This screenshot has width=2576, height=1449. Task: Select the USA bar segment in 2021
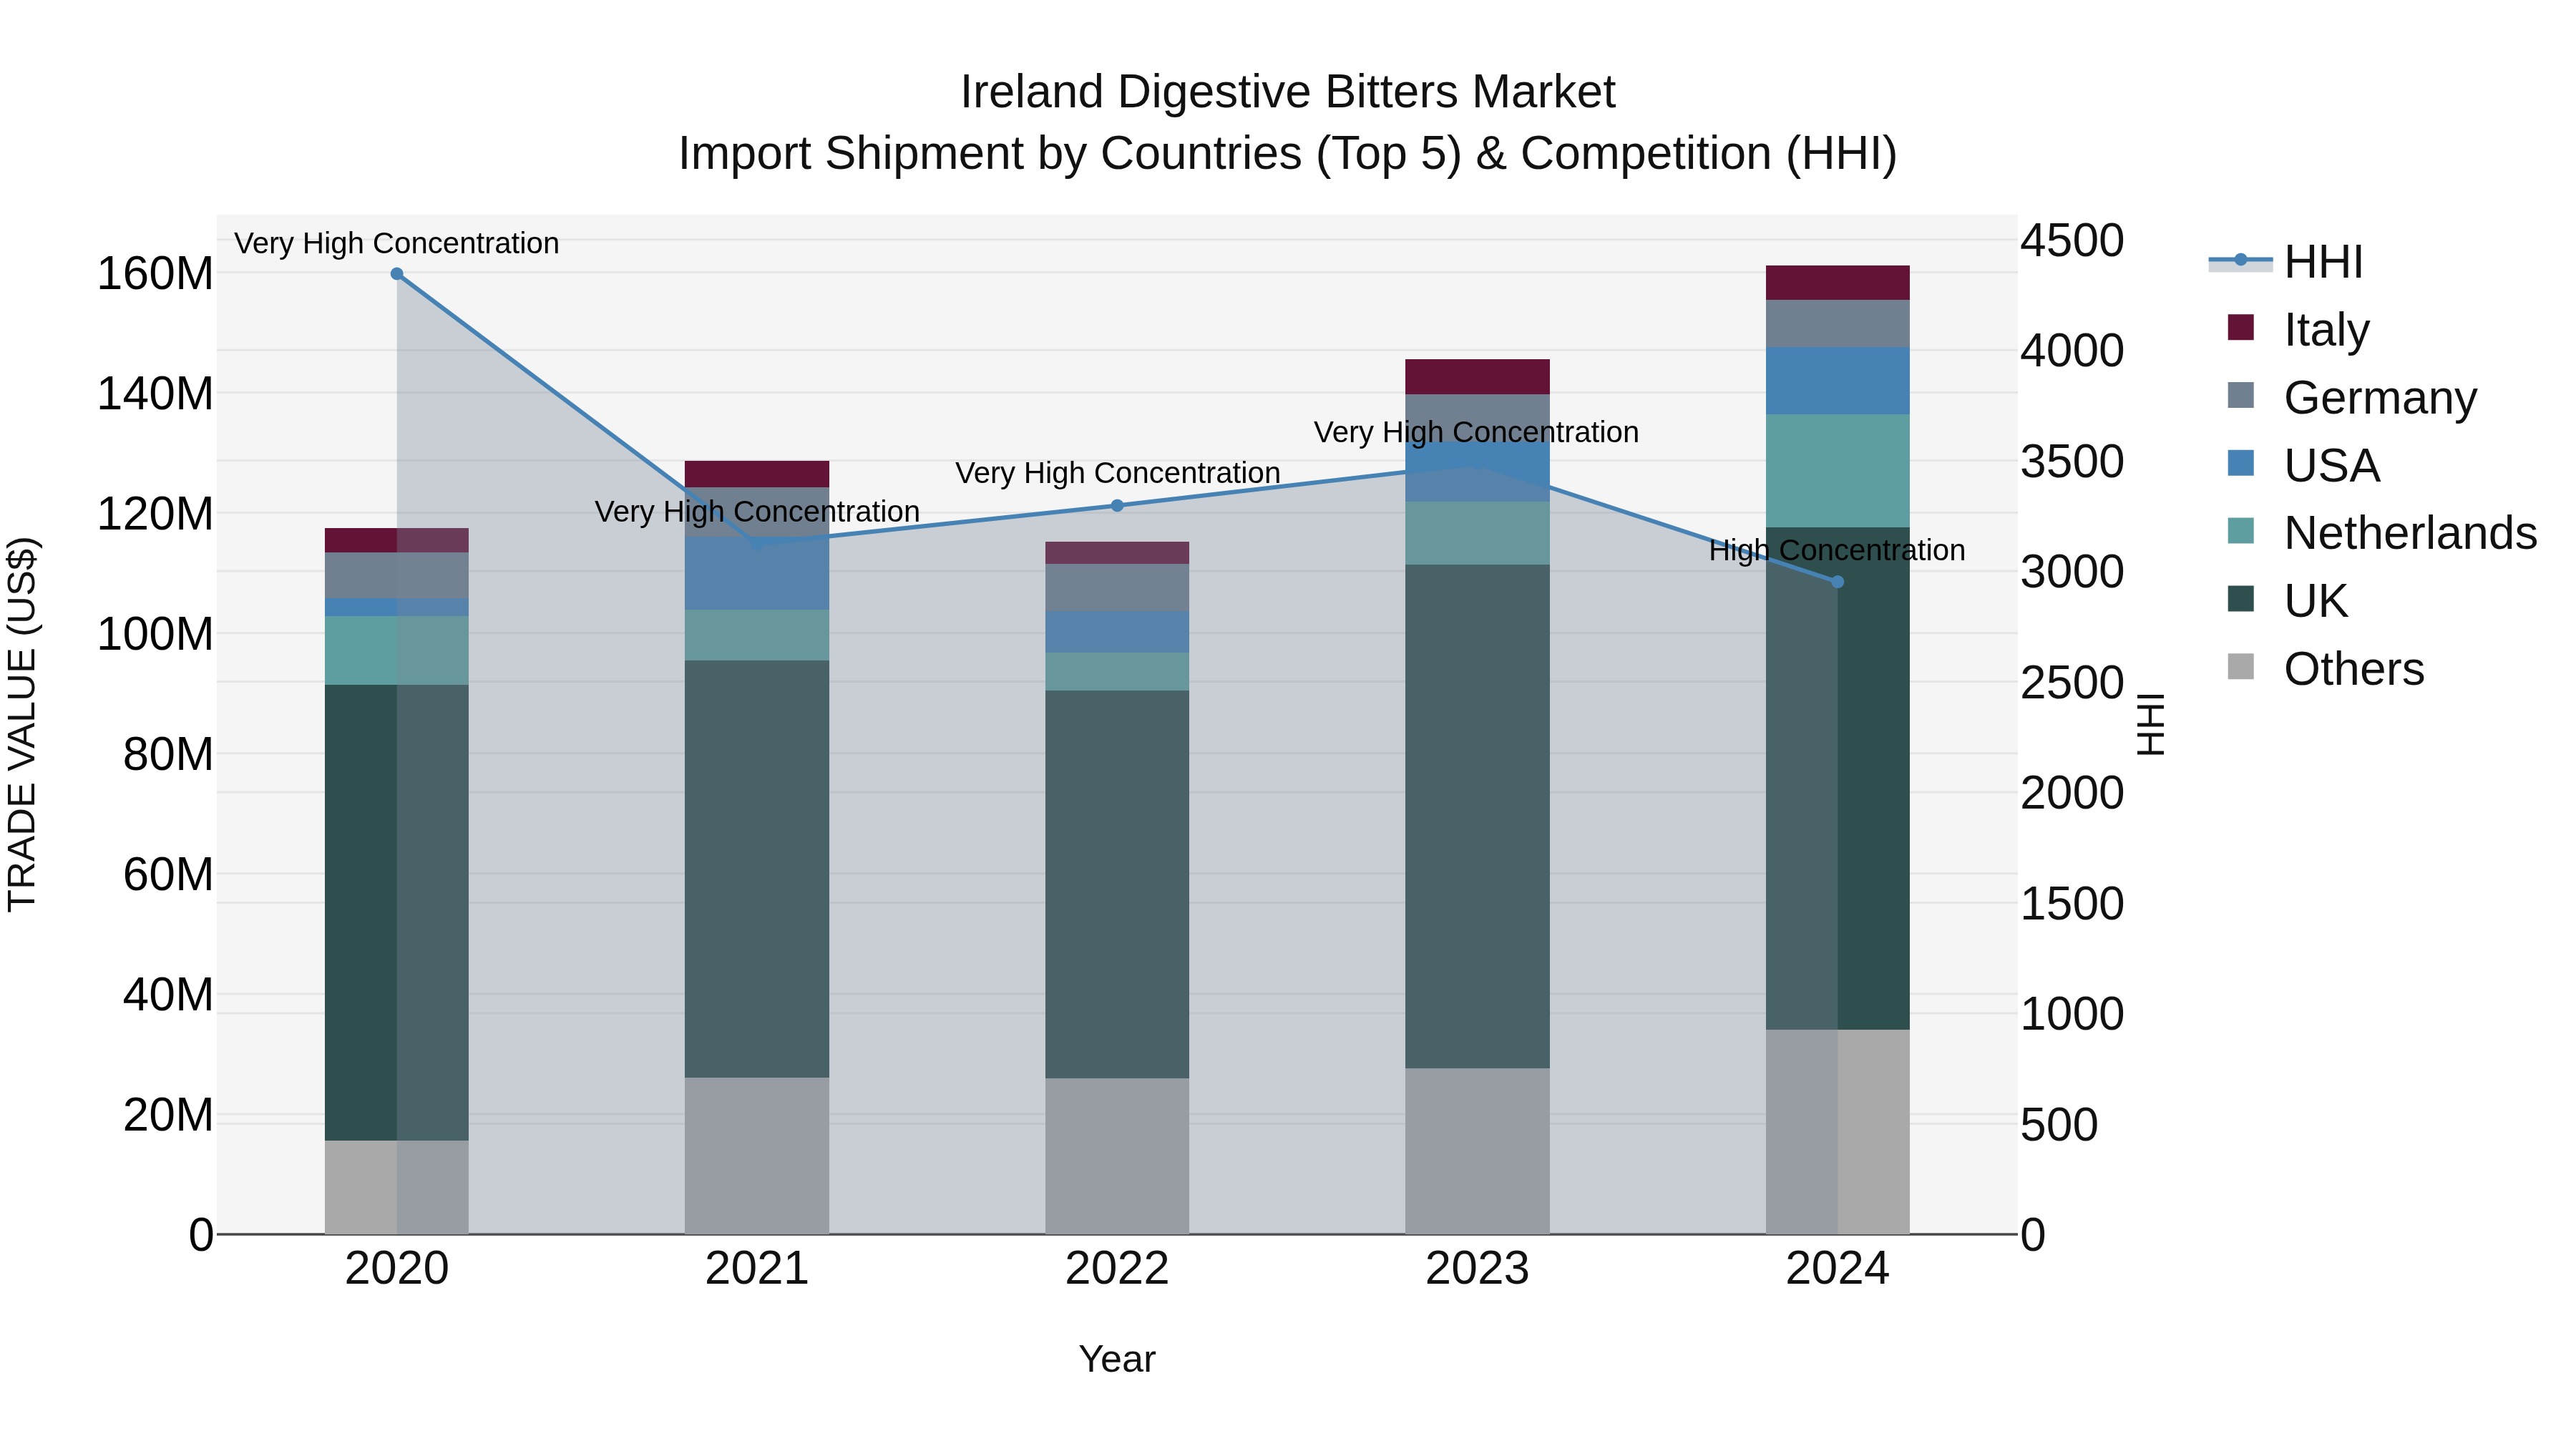tap(757, 574)
